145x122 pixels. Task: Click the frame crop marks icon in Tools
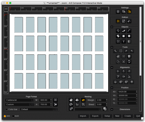pyautogui.click(x=121, y=51)
